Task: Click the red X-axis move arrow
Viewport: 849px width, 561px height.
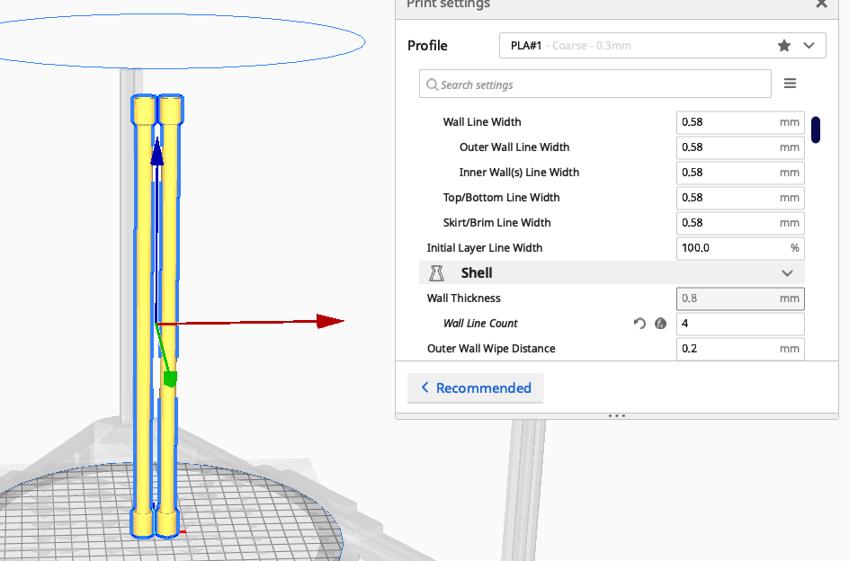Action: point(329,321)
